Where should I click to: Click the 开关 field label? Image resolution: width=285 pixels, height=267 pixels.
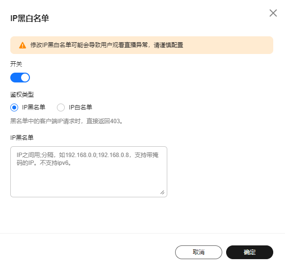click(x=16, y=64)
